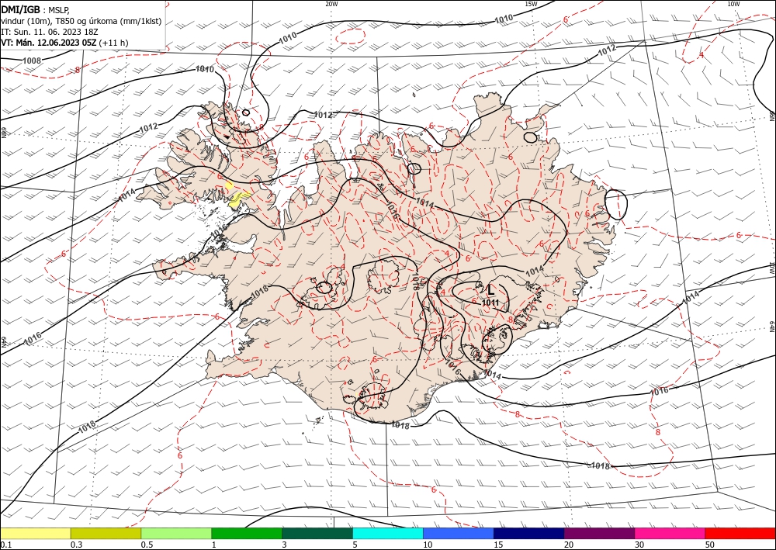Select the olive 0.3–0.5 legend swatch
Image resolution: width=776 pixels, height=550 pixels.
pyautogui.click(x=106, y=533)
